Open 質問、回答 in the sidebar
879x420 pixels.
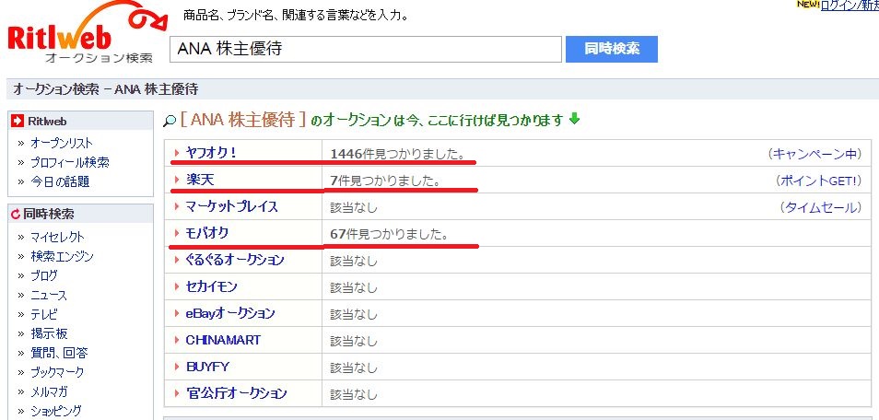click(x=59, y=354)
